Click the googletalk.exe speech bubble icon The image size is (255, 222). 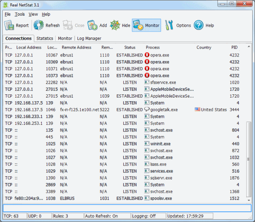(x=147, y=110)
